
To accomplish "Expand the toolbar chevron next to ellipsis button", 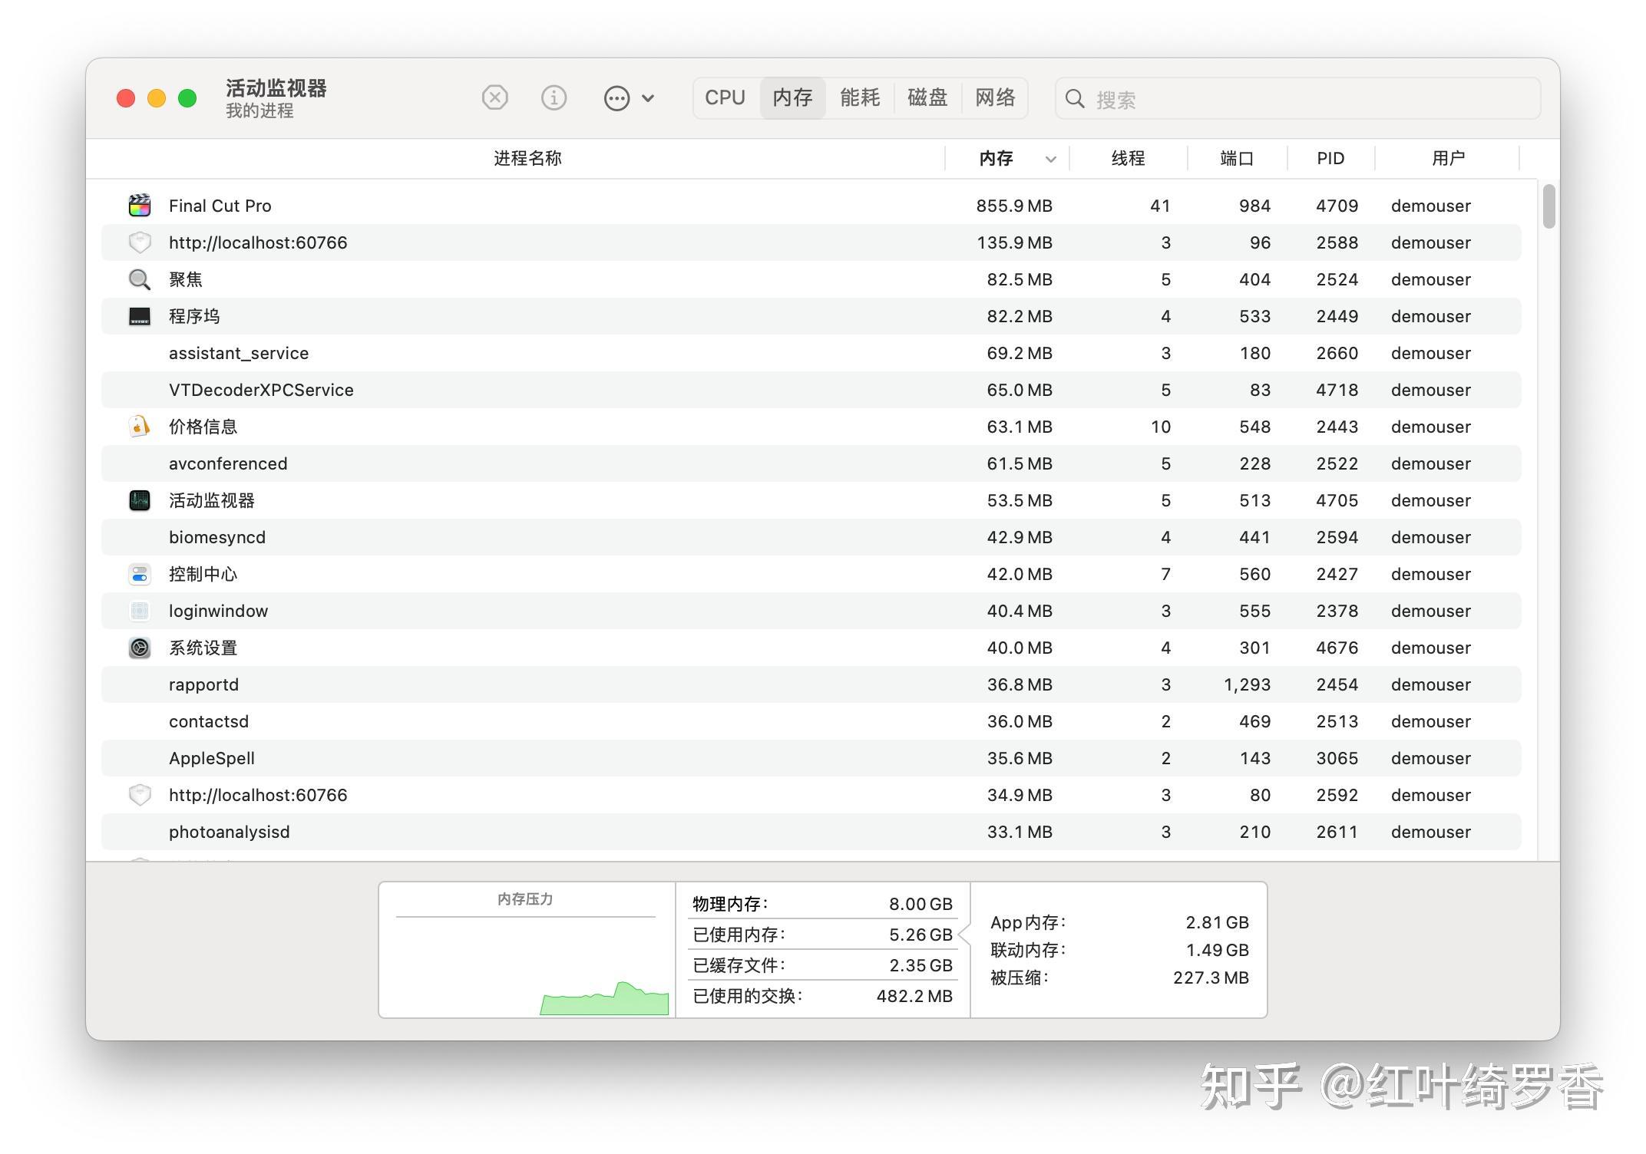I will 649,99.
